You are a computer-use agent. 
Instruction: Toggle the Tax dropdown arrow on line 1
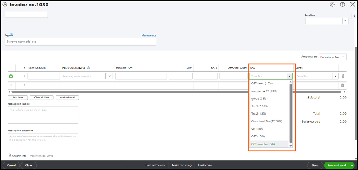tap(289, 76)
